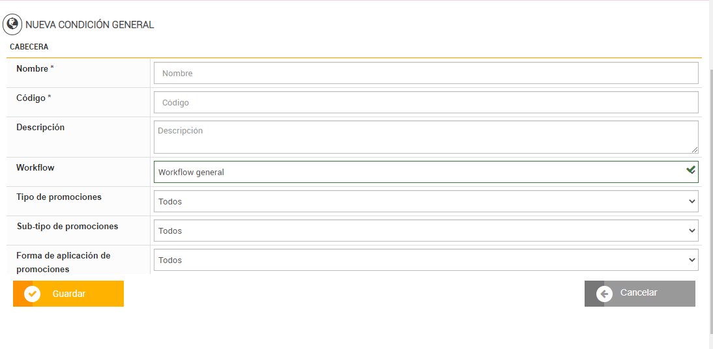Click the green checkmark in the Workflow field
The width and height of the screenshot is (713, 349).
[691, 170]
